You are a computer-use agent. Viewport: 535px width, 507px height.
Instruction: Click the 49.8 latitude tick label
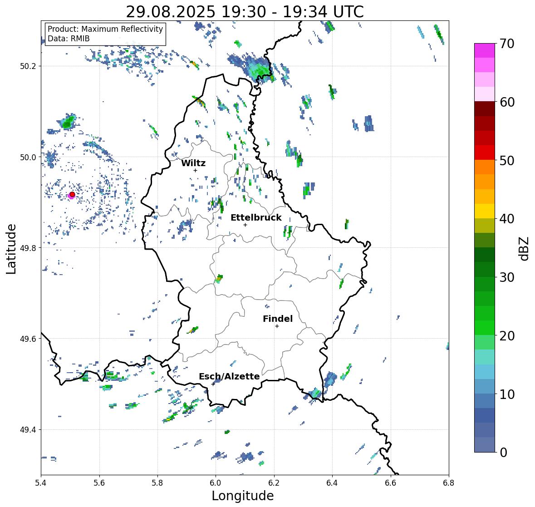(x=28, y=248)
